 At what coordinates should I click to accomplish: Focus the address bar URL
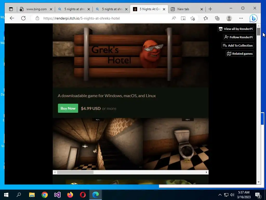pyautogui.click(x=81, y=18)
